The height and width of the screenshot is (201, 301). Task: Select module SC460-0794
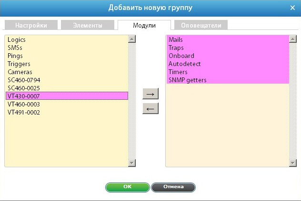(x=67, y=80)
